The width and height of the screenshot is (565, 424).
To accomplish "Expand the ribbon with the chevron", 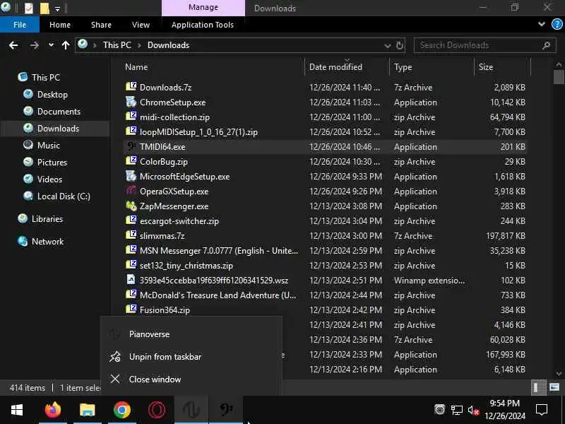I will coord(542,24).
